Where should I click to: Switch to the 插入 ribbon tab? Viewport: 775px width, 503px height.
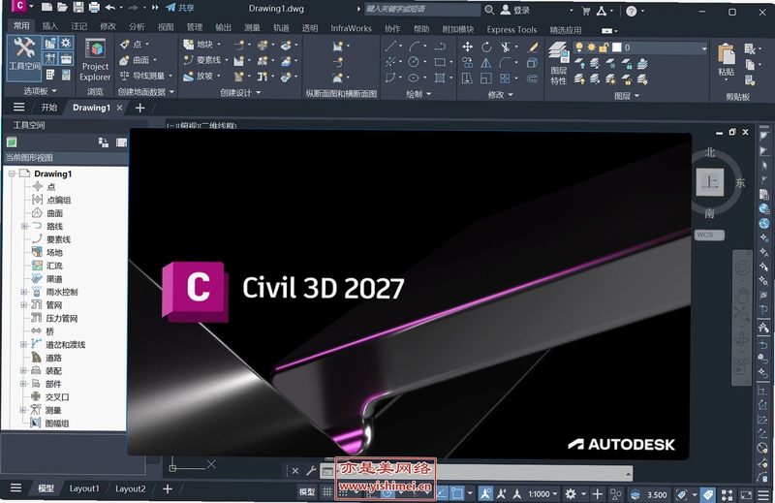pos(50,26)
